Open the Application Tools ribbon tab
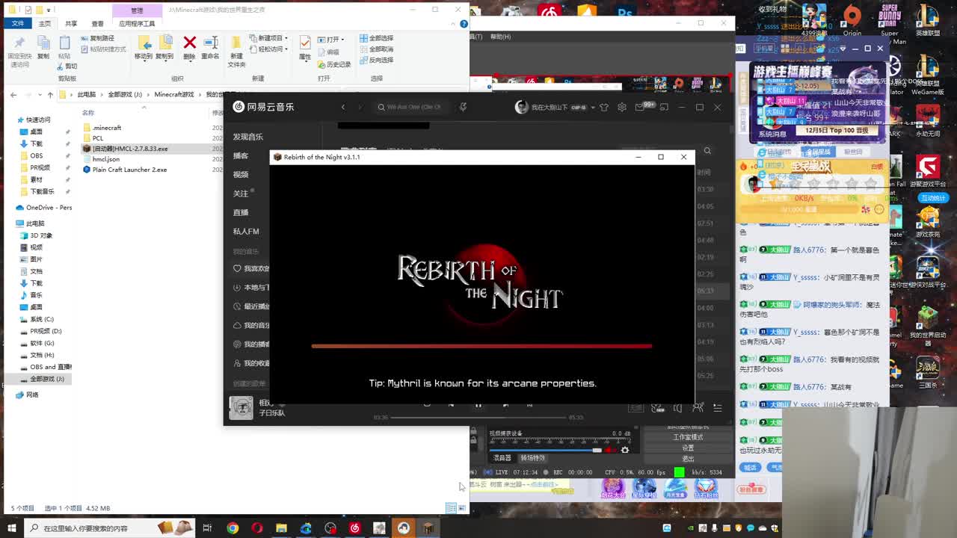The width and height of the screenshot is (957, 538). point(137,23)
